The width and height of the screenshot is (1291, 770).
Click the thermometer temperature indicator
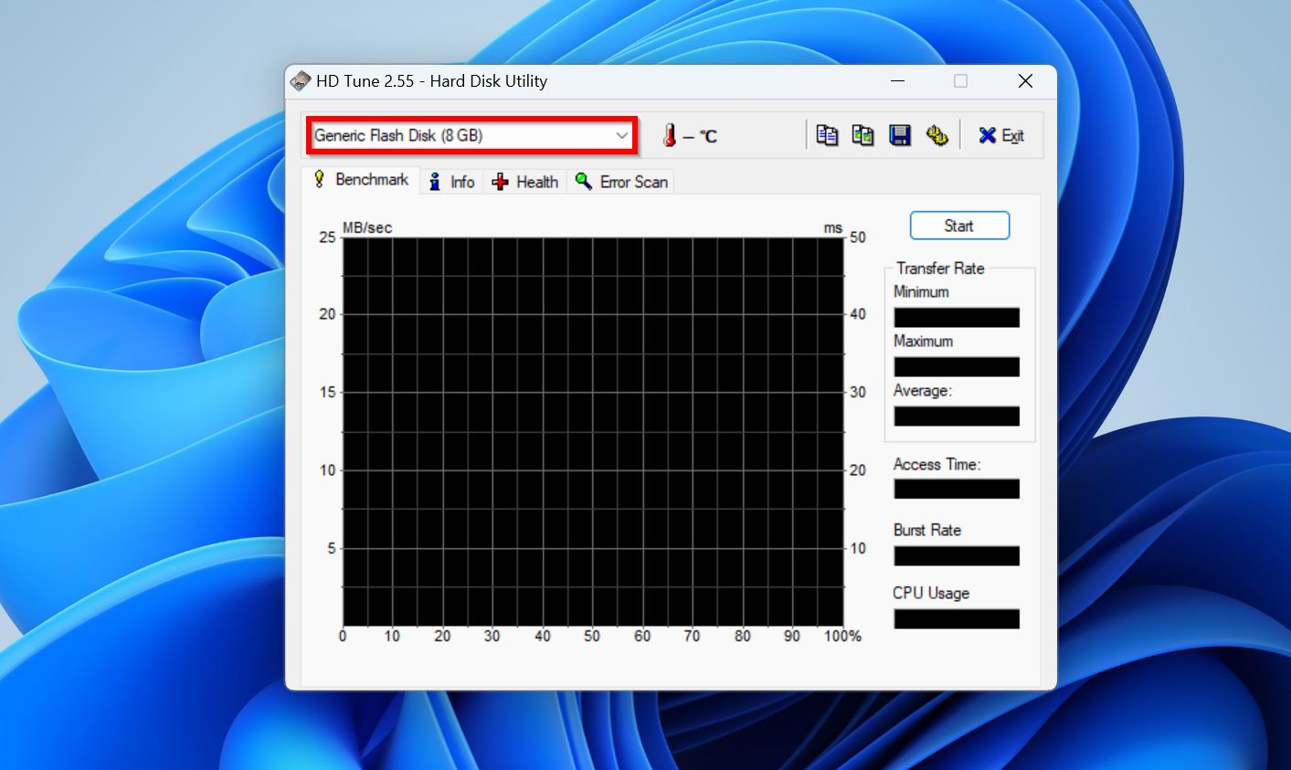(670, 136)
